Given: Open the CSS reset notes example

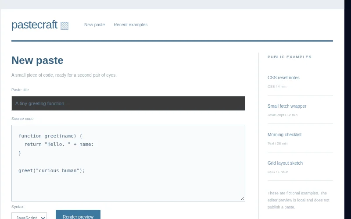Looking at the screenshot, I should coord(283,78).
